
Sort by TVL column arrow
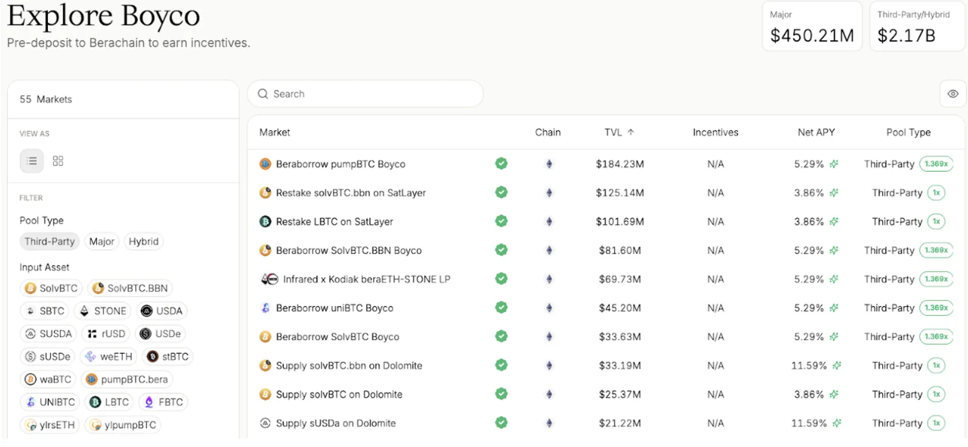[630, 132]
